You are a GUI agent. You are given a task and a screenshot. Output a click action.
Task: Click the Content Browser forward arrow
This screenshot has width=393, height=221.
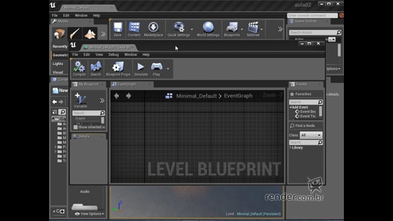coord(61,102)
